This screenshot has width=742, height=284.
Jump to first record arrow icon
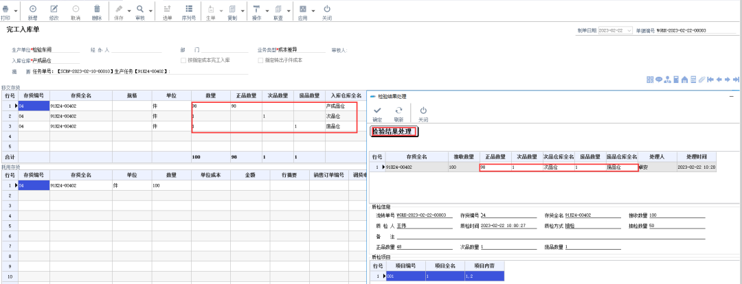(710, 80)
